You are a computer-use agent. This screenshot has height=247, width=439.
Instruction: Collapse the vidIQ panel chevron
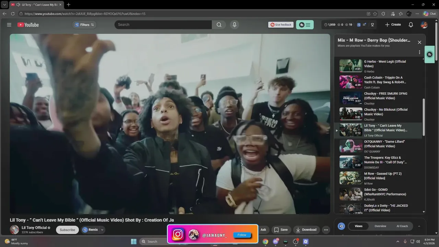[x=419, y=226]
